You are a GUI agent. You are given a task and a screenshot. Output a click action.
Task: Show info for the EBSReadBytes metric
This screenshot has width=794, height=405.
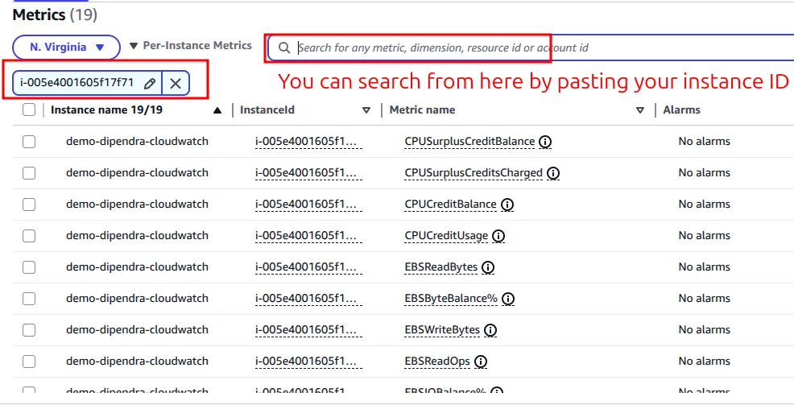(x=488, y=267)
